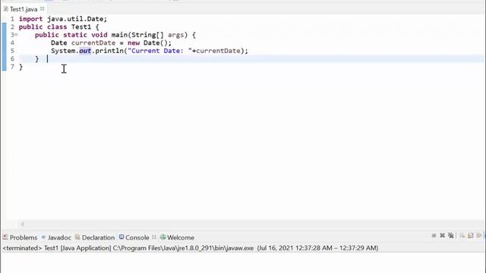
Task: Open the Declaration view tab
Action: [95, 237]
